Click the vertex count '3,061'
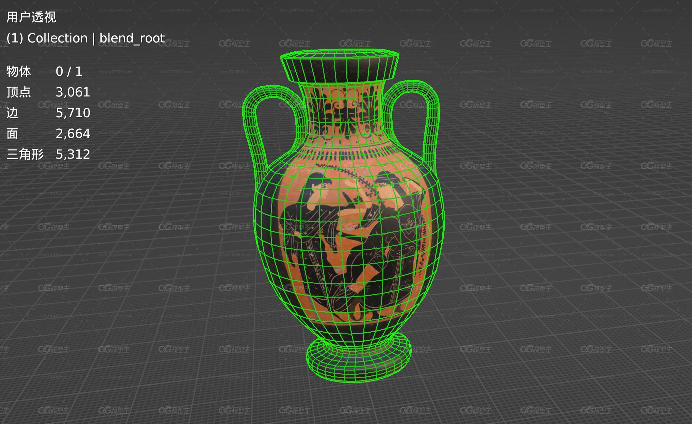 [73, 92]
